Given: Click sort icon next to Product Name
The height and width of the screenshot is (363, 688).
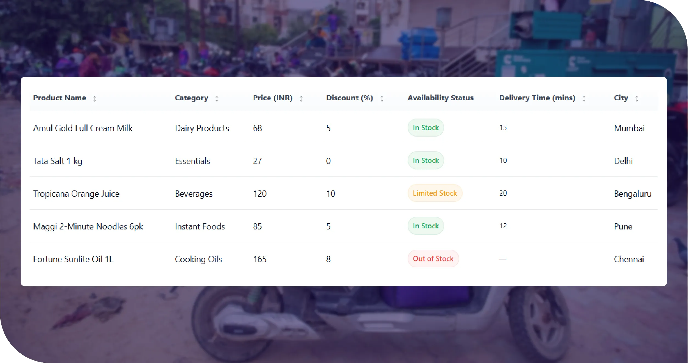Looking at the screenshot, I should click(x=95, y=98).
